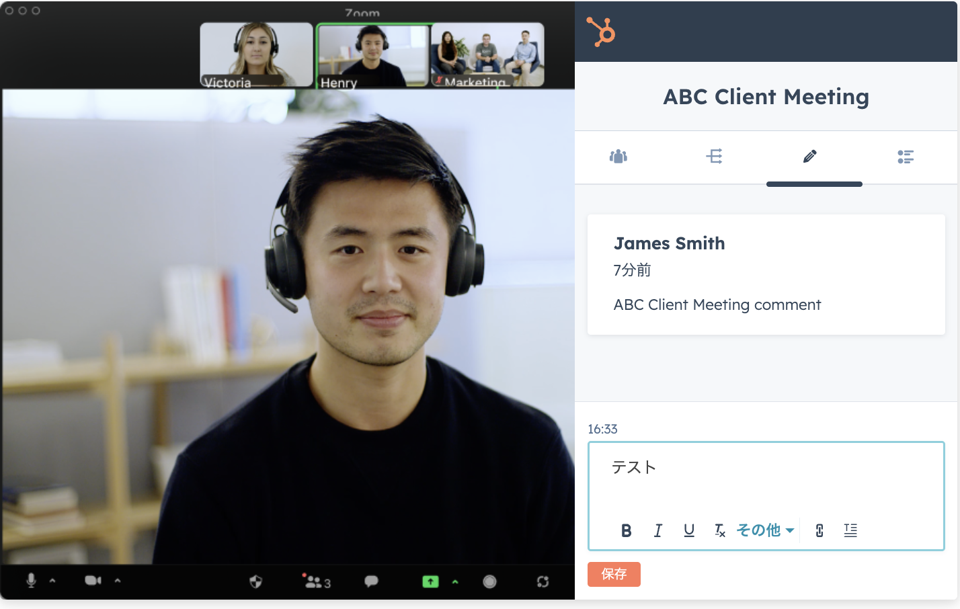Insert a link in the note editor
Viewport: 960px width, 609px height.
[819, 530]
